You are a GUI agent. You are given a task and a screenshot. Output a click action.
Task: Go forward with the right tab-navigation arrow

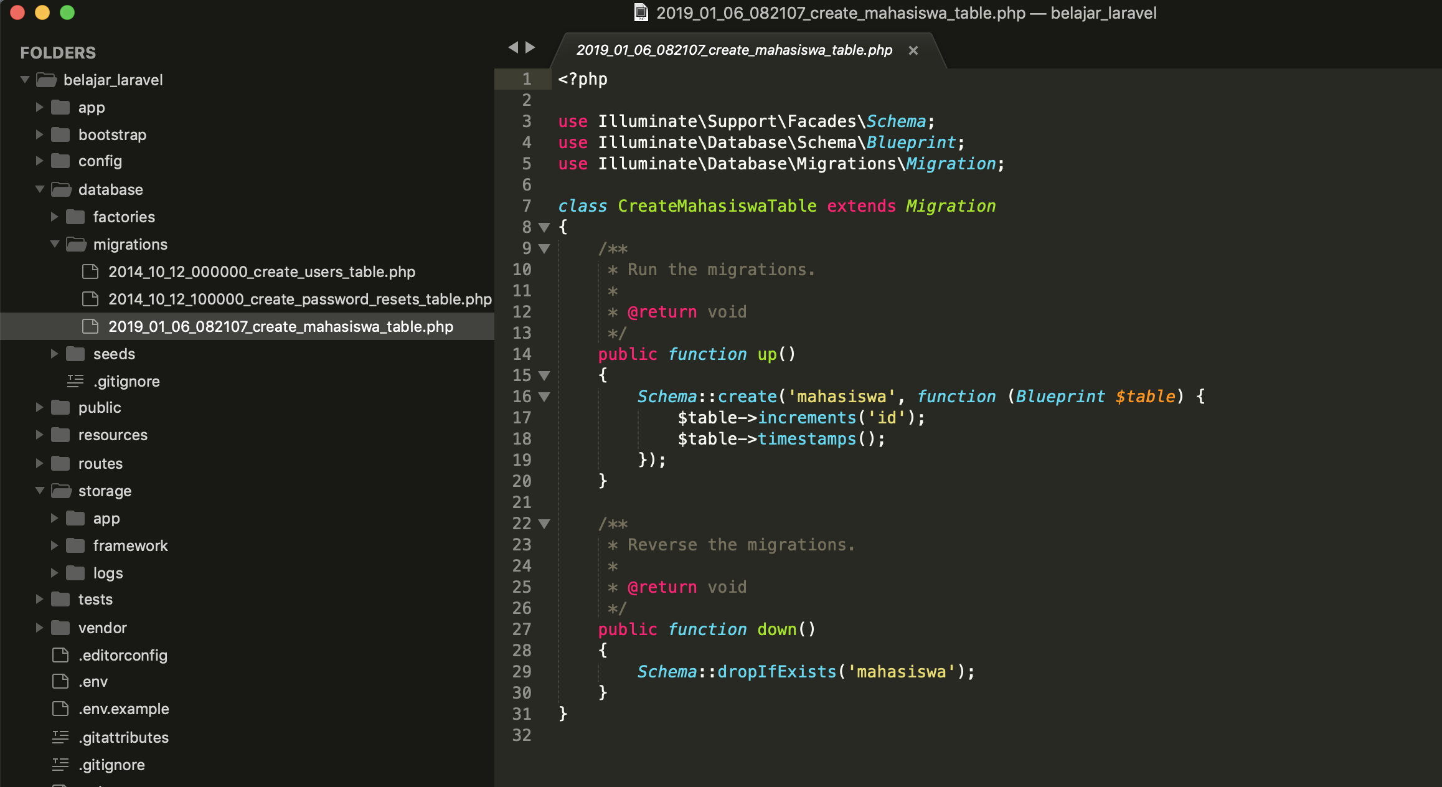pos(530,47)
